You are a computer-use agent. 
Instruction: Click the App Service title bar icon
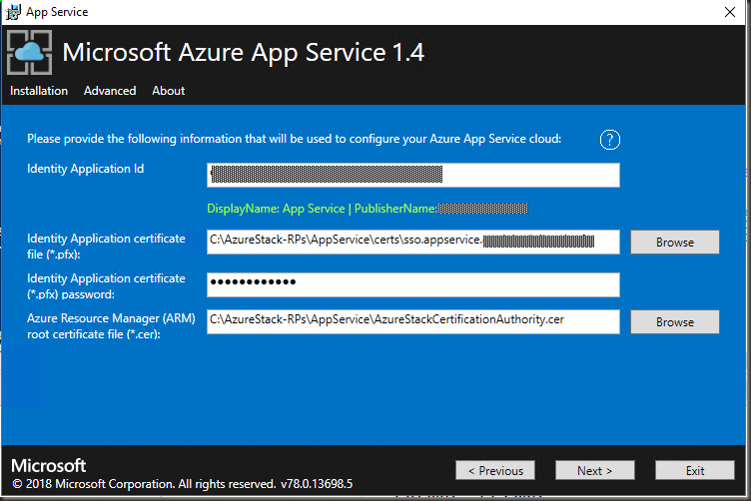[12, 12]
